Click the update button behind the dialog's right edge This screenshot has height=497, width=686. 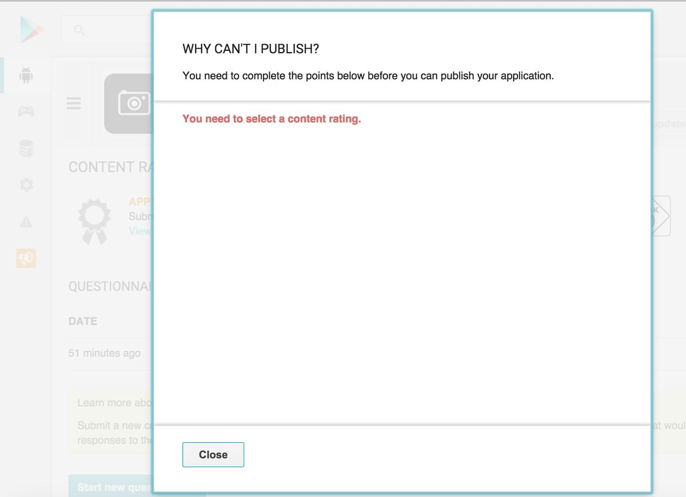tap(668, 124)
